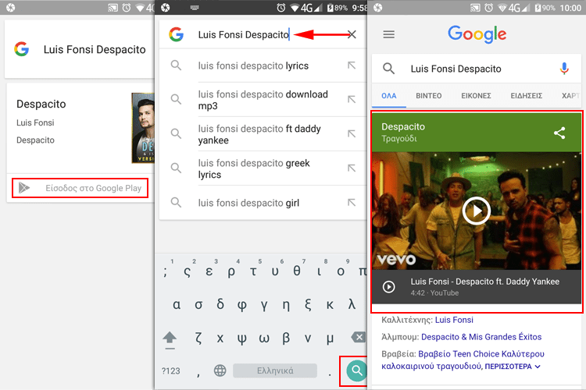Expand ΠΕΡΙΣΣΟΤΕΡΑ awards details
Viewport: 586px width, 390px height.
pyautogui.click(x=513, y=367)
